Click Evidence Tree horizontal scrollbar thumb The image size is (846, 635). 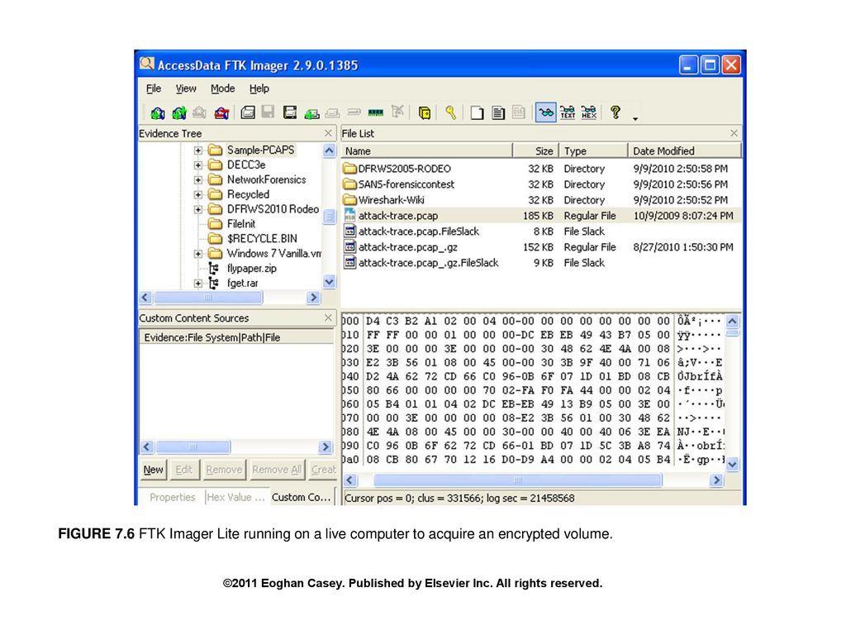click(x=208, y=298)
